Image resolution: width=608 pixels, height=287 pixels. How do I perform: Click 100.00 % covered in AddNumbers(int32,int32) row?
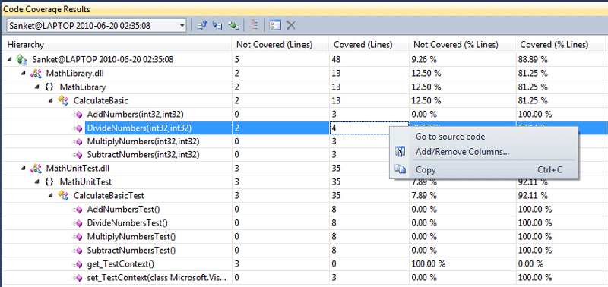535,114
